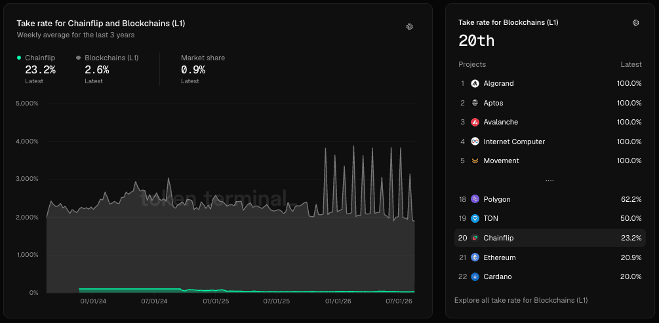Click the Cardano logo icon
Screen dimensions: 659x323
(475, 276)
